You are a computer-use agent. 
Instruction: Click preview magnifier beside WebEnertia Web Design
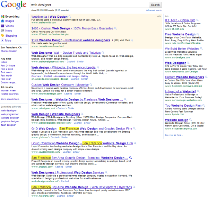point(70,17)
